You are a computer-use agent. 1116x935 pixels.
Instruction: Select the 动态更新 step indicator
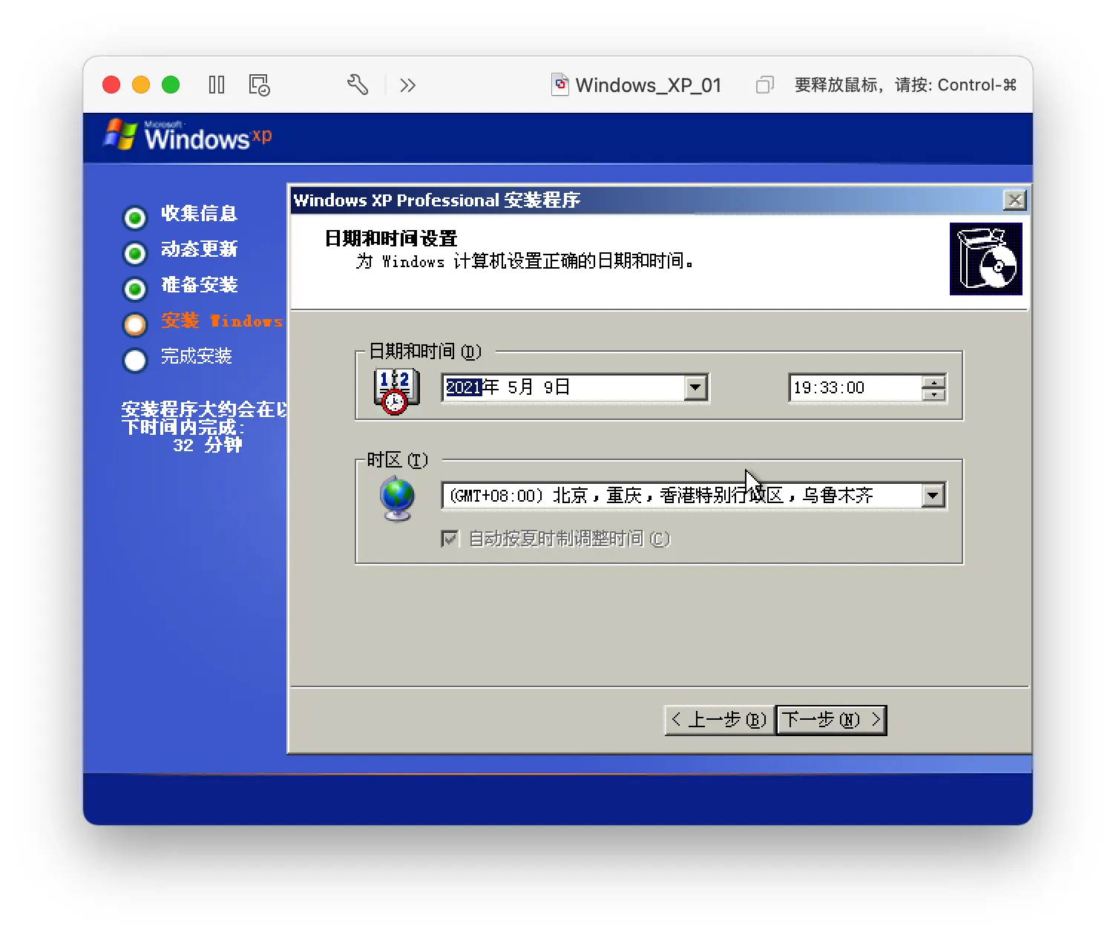(x=135, y=253)
